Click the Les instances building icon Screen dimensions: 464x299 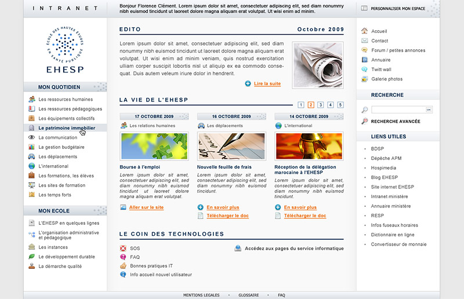(32, 247)
